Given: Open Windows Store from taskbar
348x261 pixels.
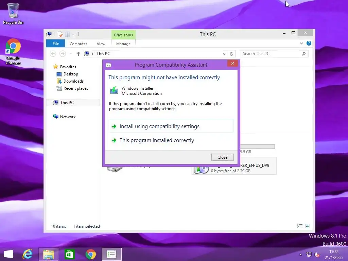Looking at the screenshot, I should [69, 254].
